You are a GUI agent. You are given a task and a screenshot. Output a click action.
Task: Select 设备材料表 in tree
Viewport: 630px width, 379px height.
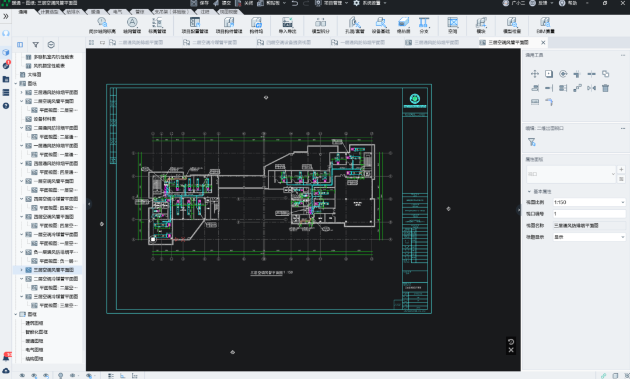(44, 119)
